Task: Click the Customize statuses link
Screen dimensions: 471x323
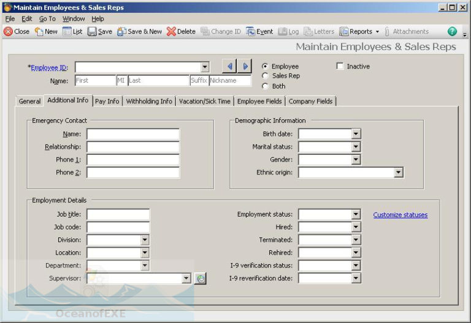Action: point(400,215)
